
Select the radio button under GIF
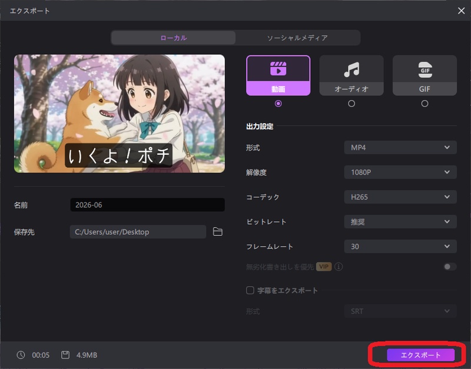pos(424,104)
